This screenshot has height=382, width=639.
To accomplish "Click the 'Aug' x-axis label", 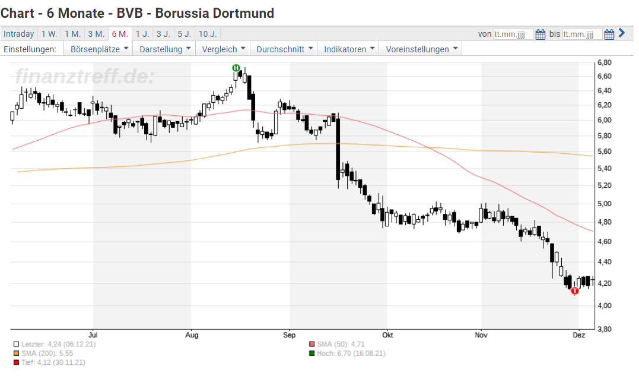I will point(192,335).
